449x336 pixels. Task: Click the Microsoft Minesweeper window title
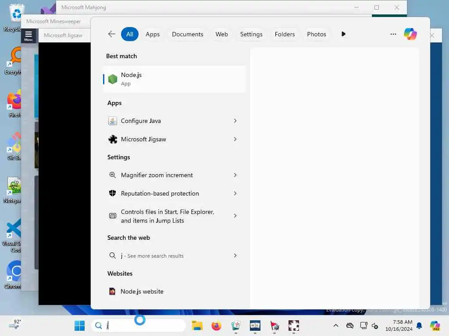pos(53,21)
